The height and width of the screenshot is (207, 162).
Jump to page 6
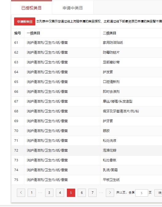82,193
